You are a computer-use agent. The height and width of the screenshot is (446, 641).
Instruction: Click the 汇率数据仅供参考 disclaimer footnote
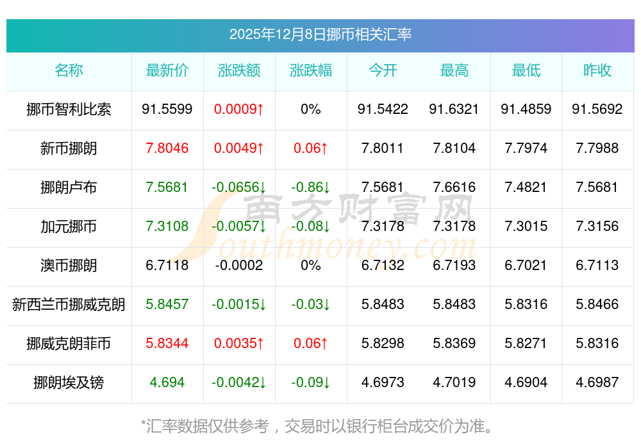320,426
